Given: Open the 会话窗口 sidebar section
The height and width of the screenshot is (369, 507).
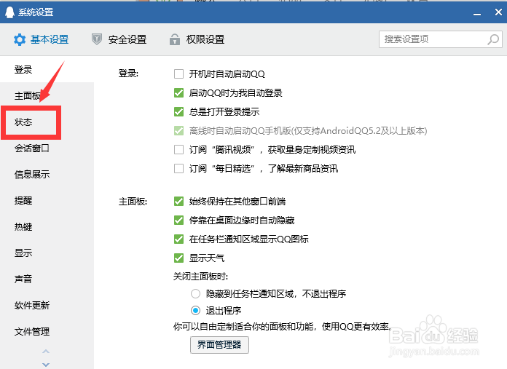Looking at the screenshot, I should pos(32,148).
